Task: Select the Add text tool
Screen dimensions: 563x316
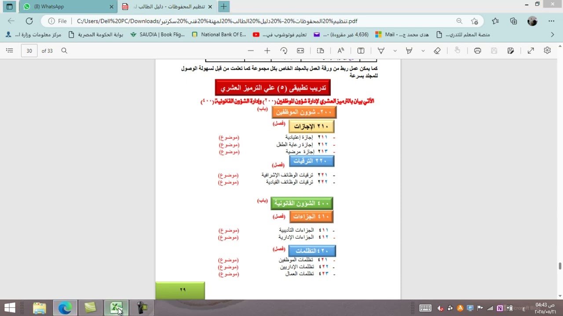Action: coord(361,50)
